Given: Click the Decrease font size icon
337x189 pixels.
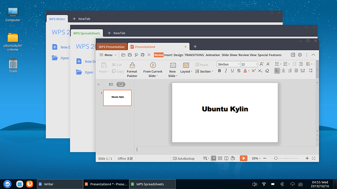Looking at the screenshot, I should coord(268,64).
